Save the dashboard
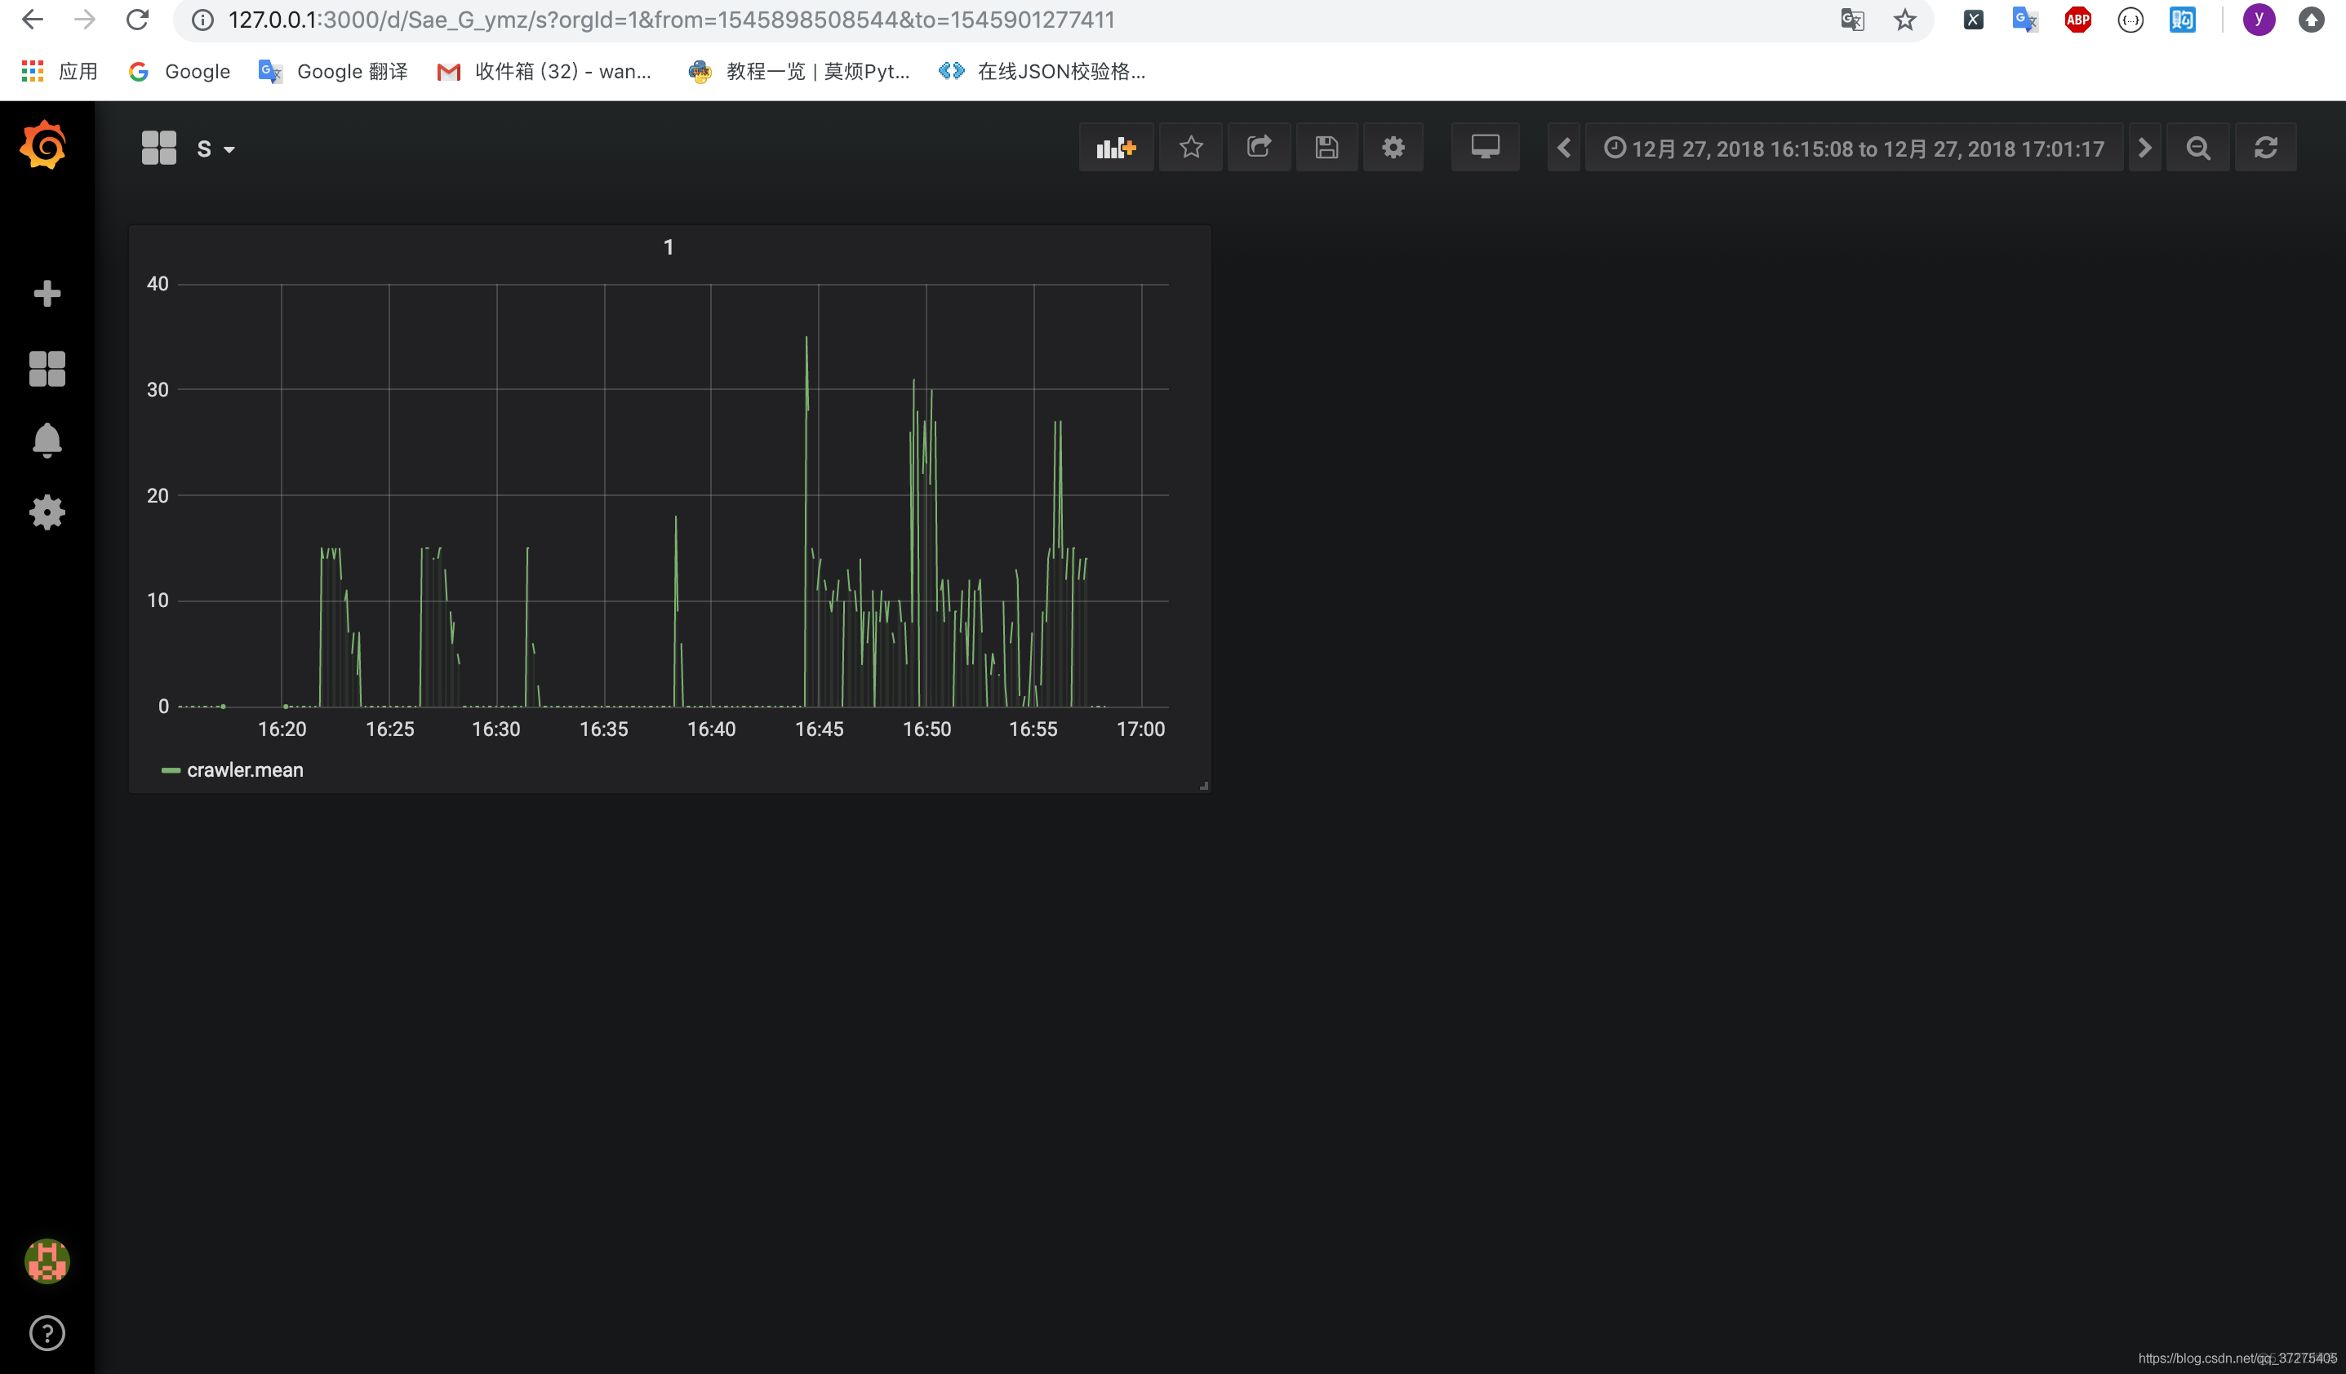The width and height of the screenshot is (2346, 1374). pos(1326,148)
